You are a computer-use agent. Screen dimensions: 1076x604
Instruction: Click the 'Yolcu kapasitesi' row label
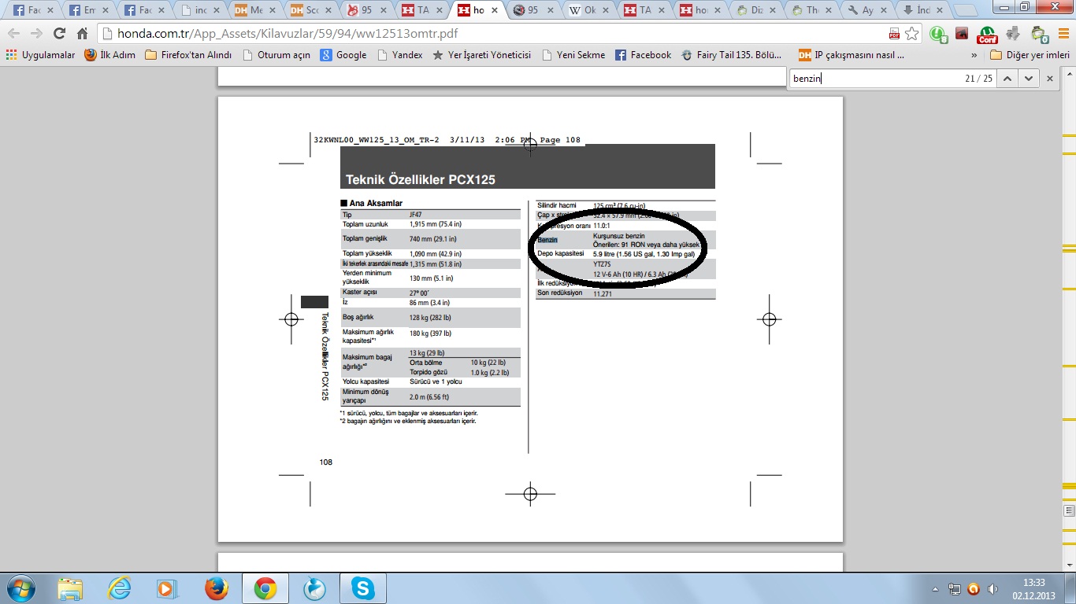point(366,381)
